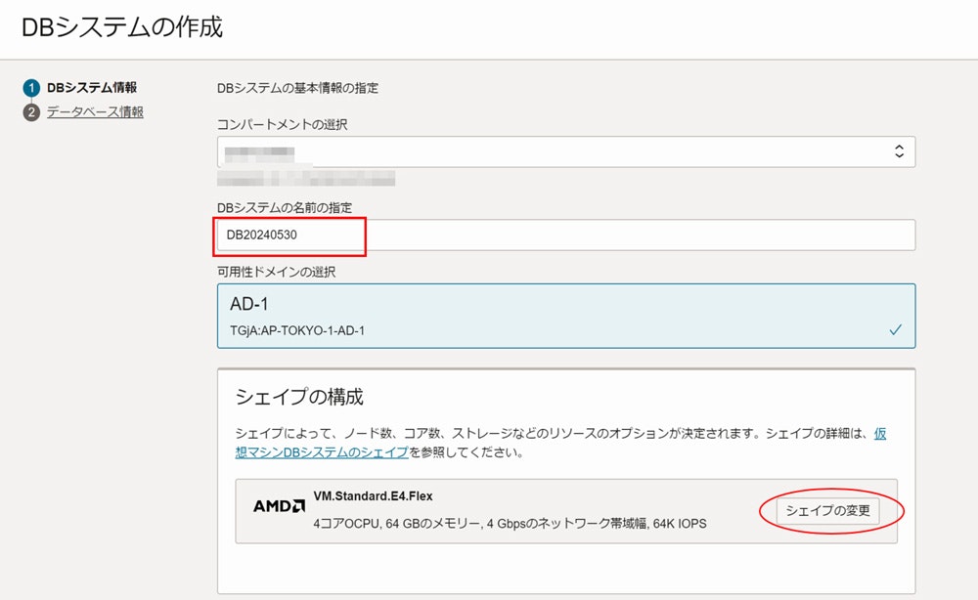Click the DBシステムの名前の指定 label
This screenshot has height=600, width=978.
(x=285, y=207)
